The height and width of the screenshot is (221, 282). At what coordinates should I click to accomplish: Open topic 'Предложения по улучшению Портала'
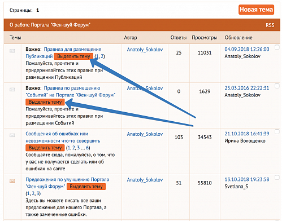coord(67,183)
